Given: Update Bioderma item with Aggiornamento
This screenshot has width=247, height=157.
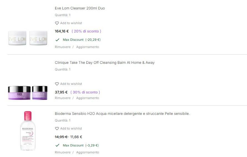Looking at the screenshot, I should (88, 152).
